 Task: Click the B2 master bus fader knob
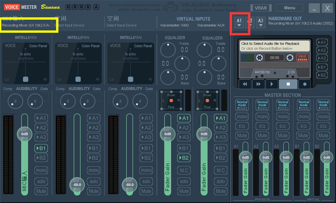(x=326, y=157)
